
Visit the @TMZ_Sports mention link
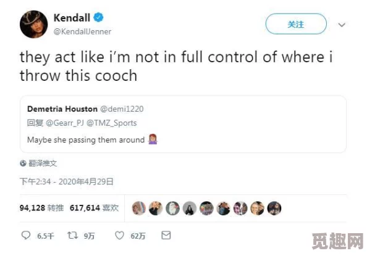coord(112,123)
